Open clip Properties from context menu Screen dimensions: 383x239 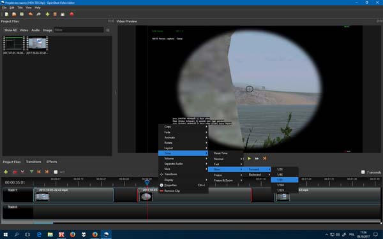[x=183, y=185]
